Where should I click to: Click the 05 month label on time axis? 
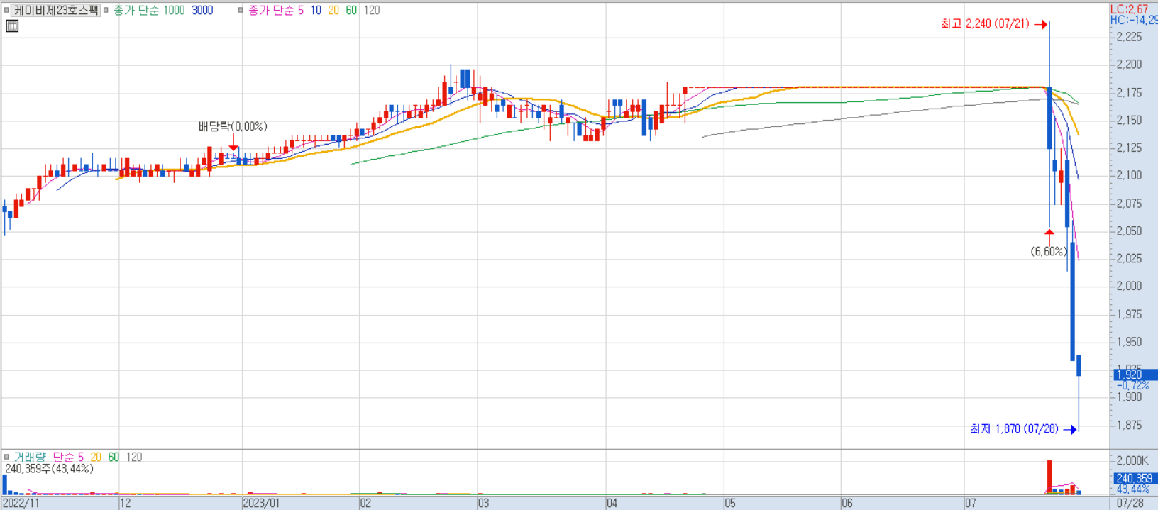pyautogui.click(x=730, y=503)
